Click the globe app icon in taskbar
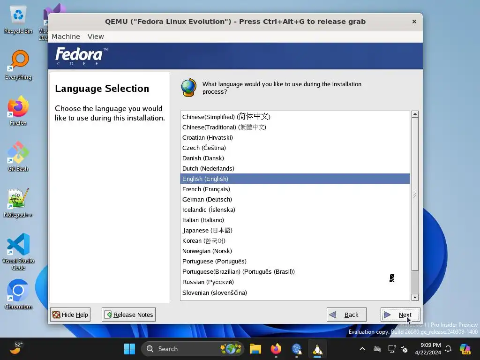480x360 pixels. click(297, 349)
